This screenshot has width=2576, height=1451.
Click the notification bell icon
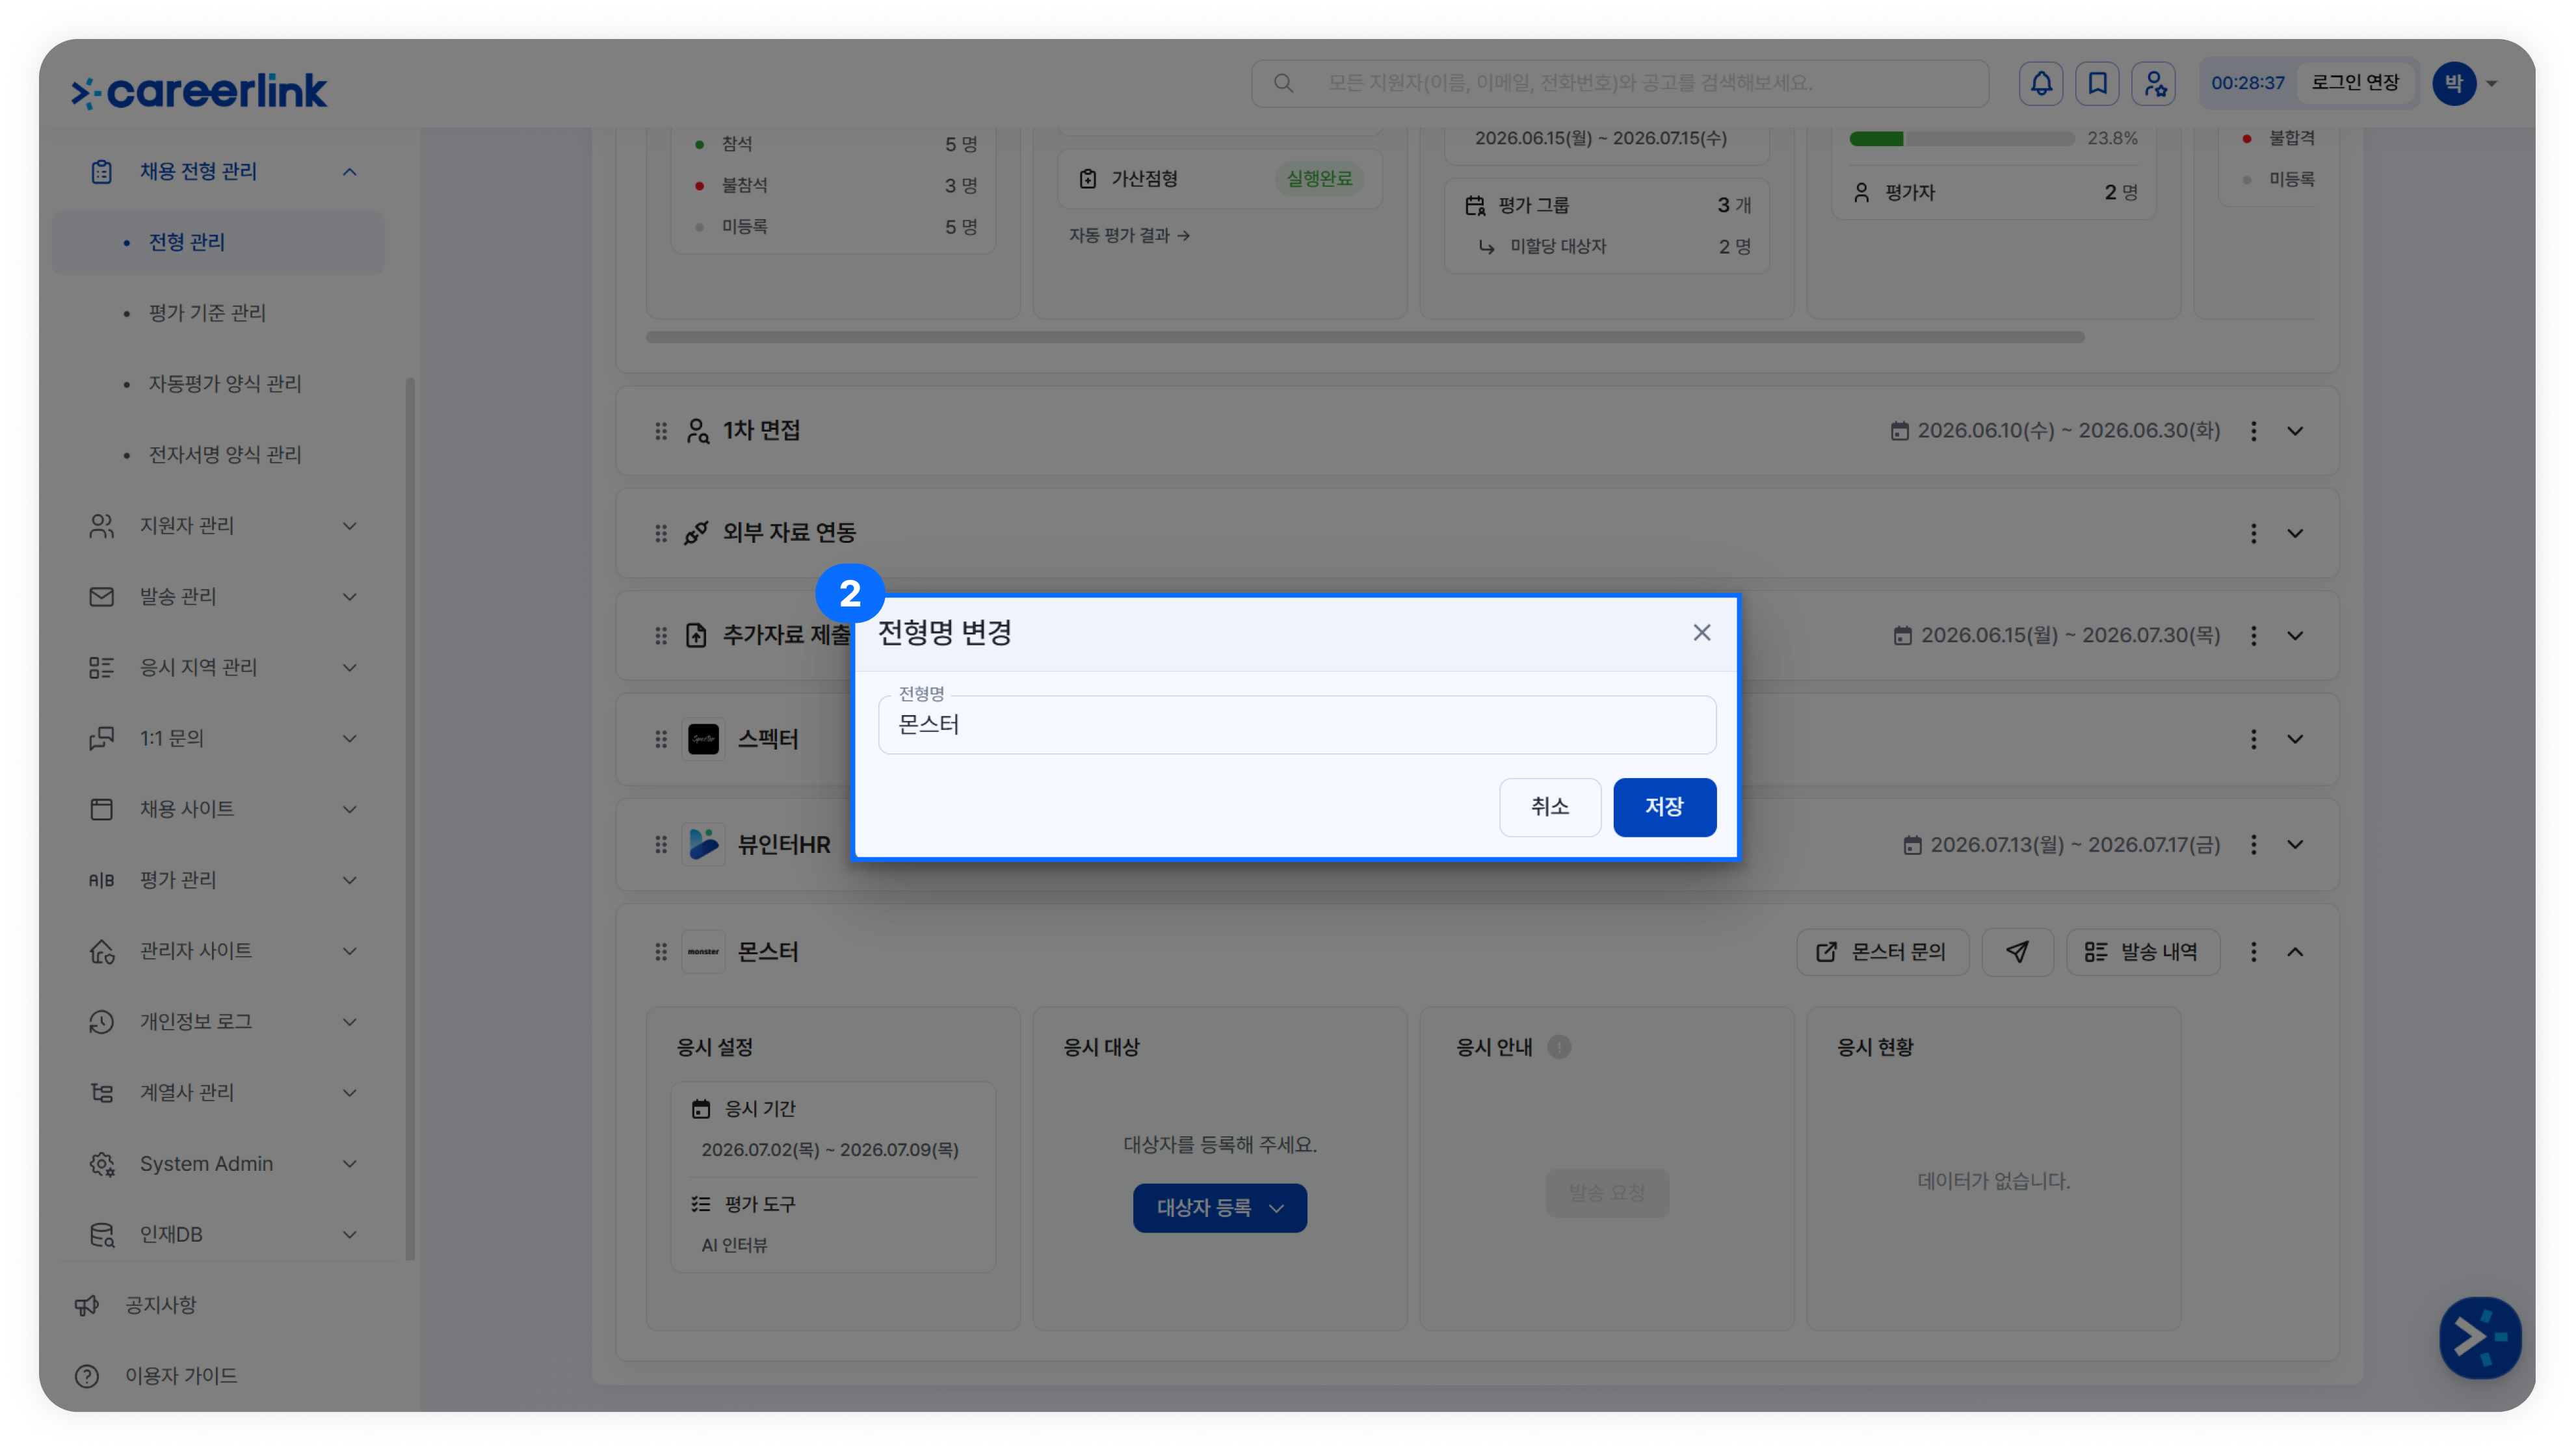(x=2041, y=83)
